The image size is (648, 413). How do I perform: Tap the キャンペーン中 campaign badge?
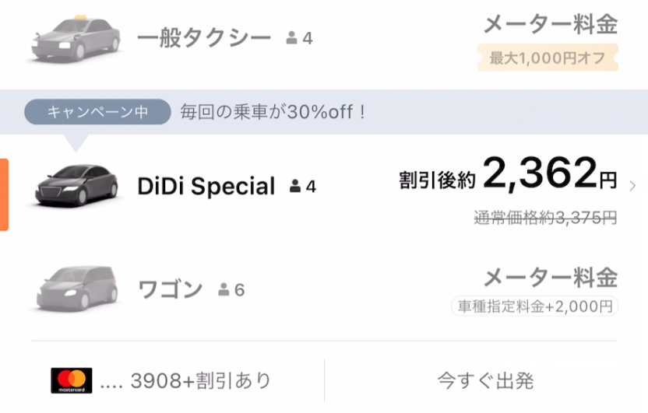point(97,111)
